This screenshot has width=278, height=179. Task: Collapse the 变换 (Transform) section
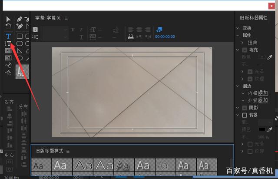[238, 28]
